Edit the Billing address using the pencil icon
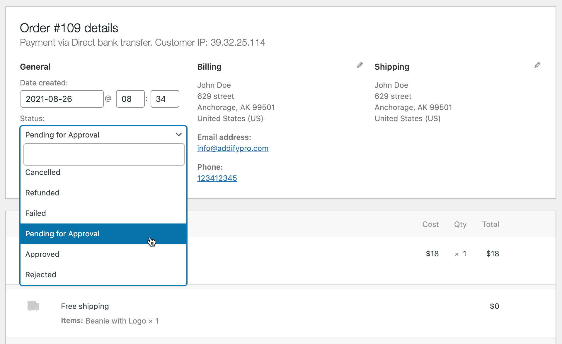This screenshot has height=344, width=562. coord(360,65)
